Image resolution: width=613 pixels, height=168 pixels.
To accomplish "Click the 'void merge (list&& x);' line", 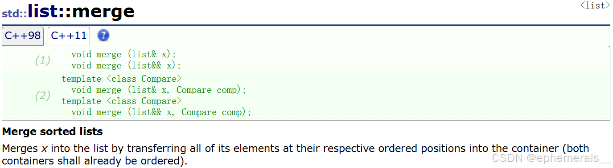I will click(126, 66).
